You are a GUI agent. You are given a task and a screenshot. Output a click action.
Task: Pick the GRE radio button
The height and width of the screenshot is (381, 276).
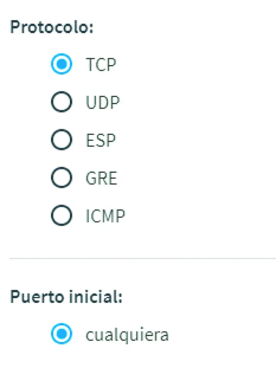(x=61, y=178)
